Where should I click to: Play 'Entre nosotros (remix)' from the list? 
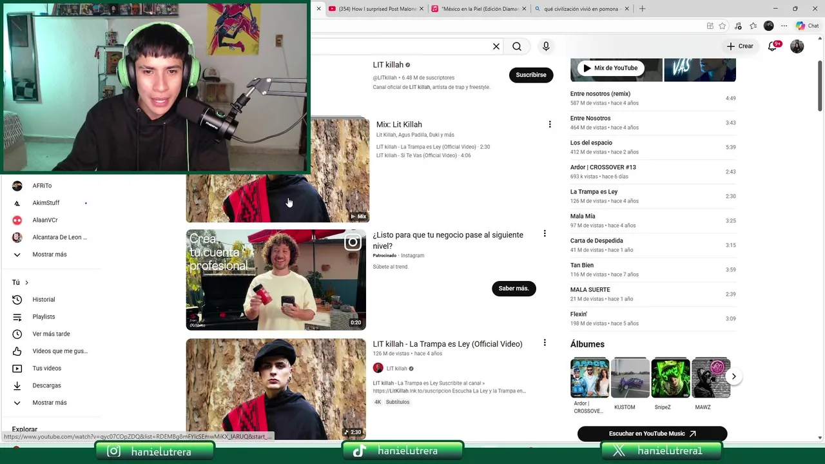[x=653, y=98]
